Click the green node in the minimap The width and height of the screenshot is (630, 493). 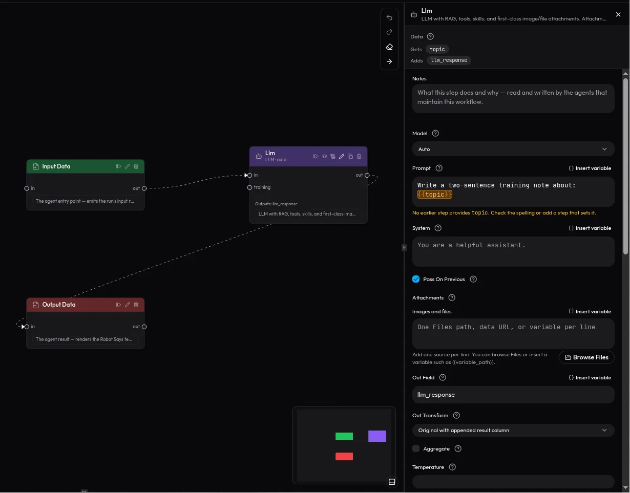[344, 436]
